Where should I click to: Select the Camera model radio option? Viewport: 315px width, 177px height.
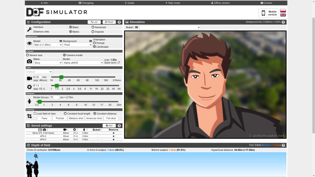click(64, 55)
